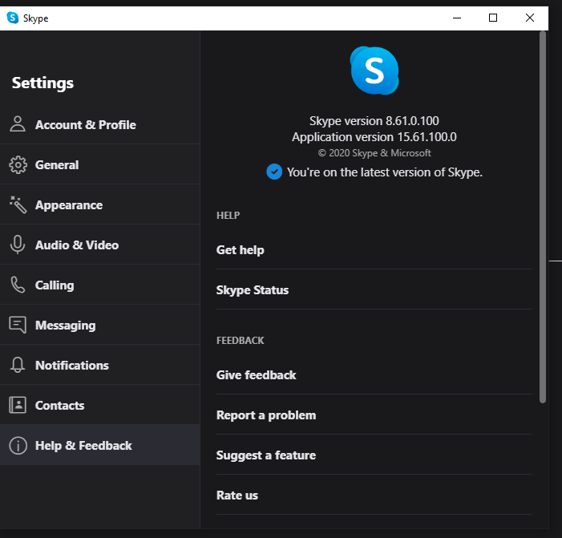Switch to the Appearance settings section

[69, 204]
